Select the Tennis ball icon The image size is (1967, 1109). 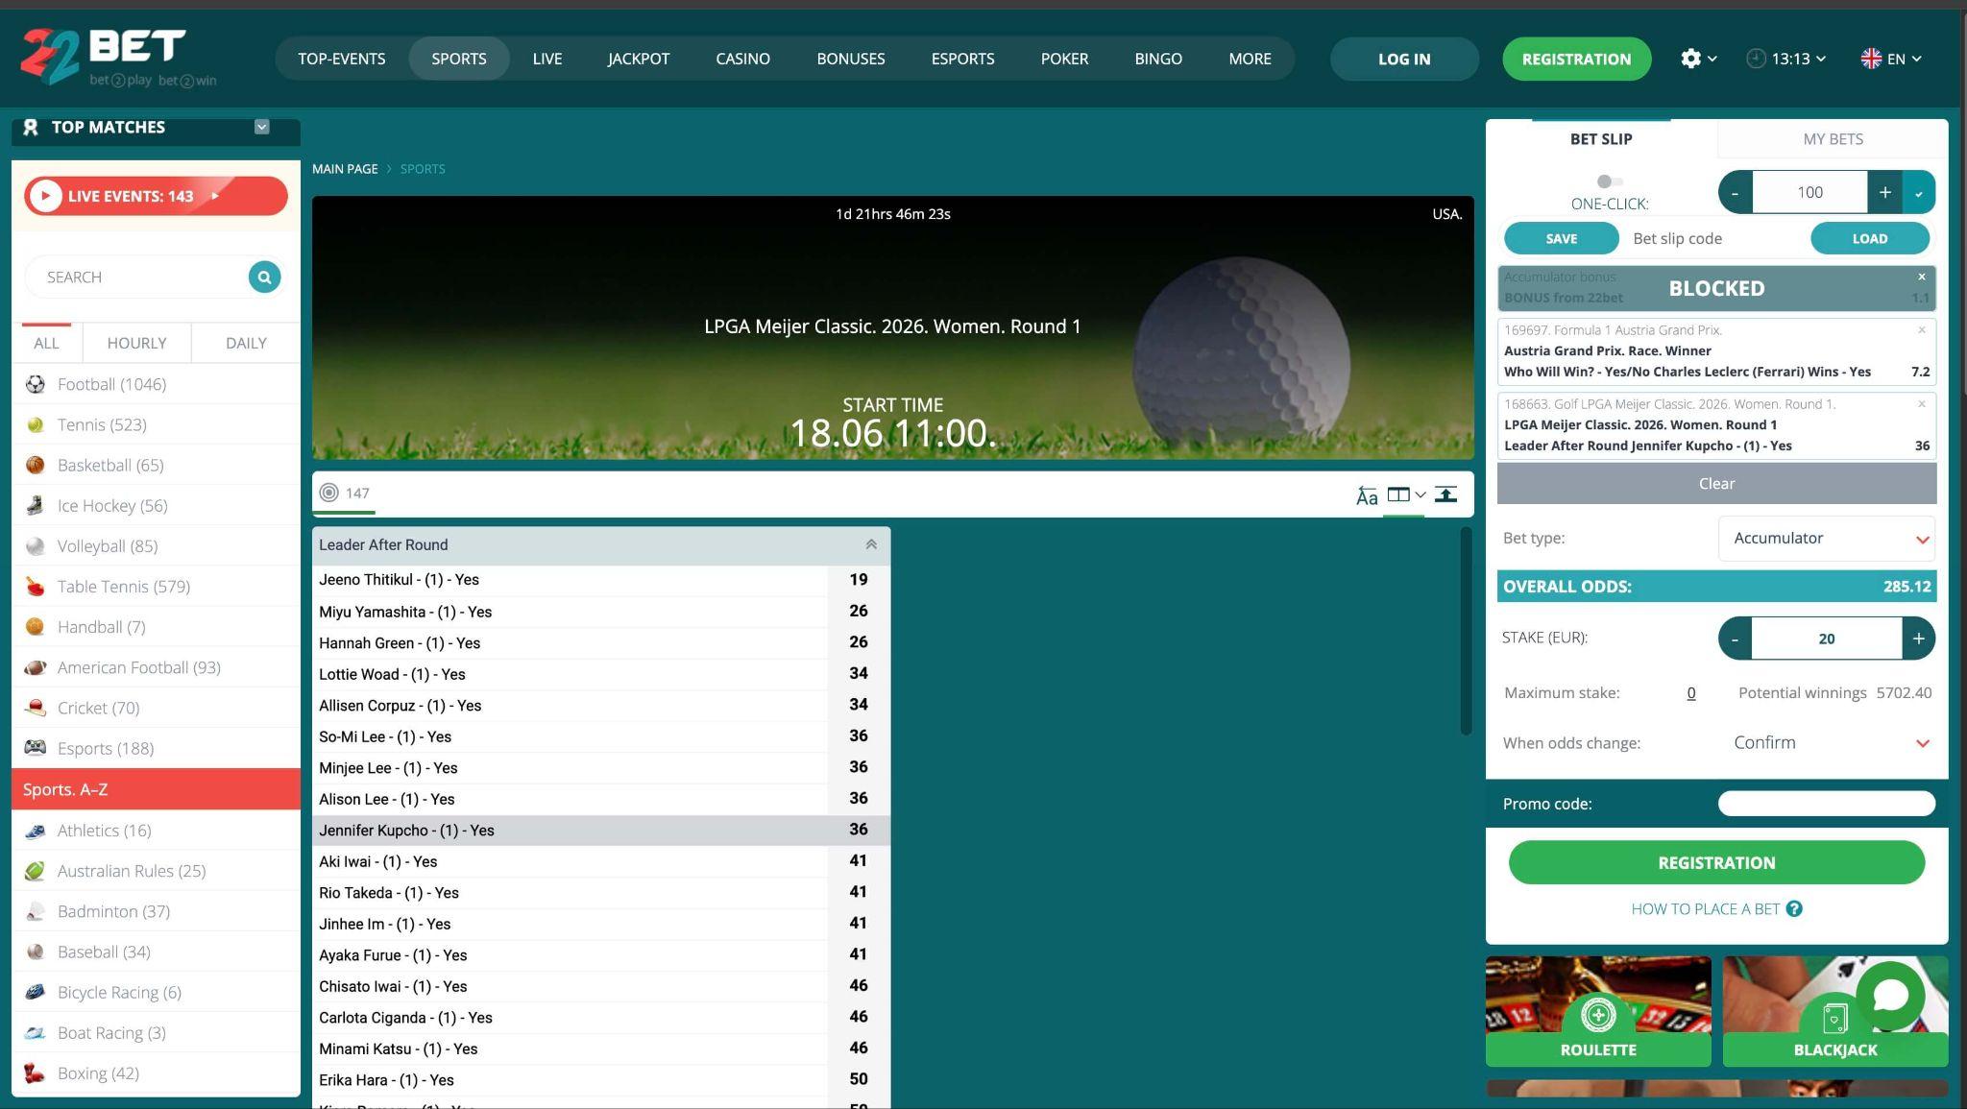tap(36, 424)
